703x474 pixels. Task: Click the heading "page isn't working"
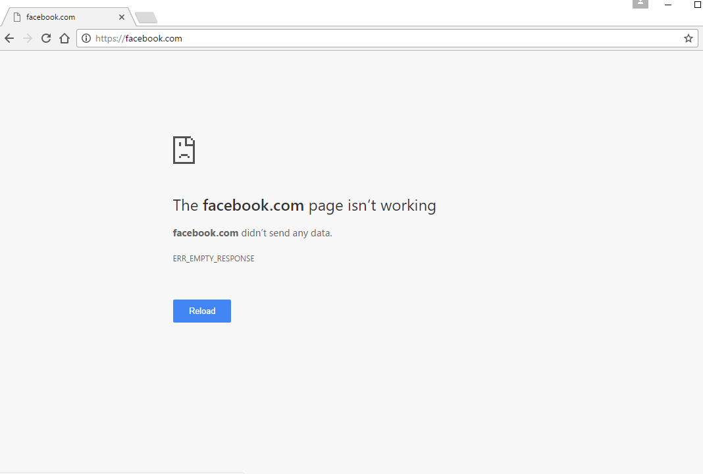click(372, 206)
